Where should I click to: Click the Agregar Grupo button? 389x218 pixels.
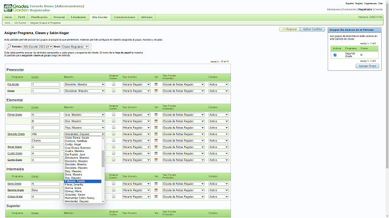[367, 66]
